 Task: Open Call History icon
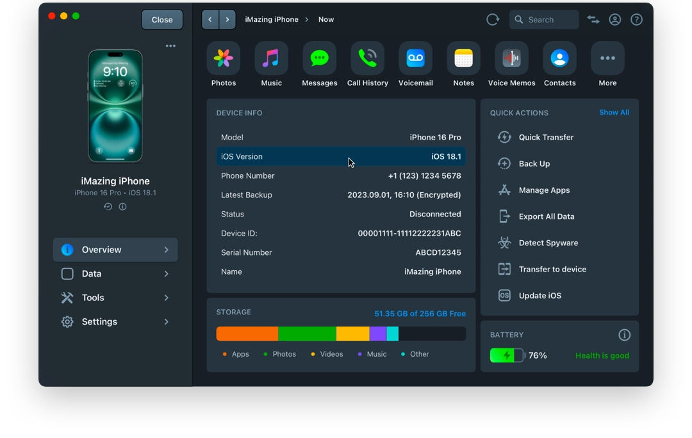(x=367, y=58)
